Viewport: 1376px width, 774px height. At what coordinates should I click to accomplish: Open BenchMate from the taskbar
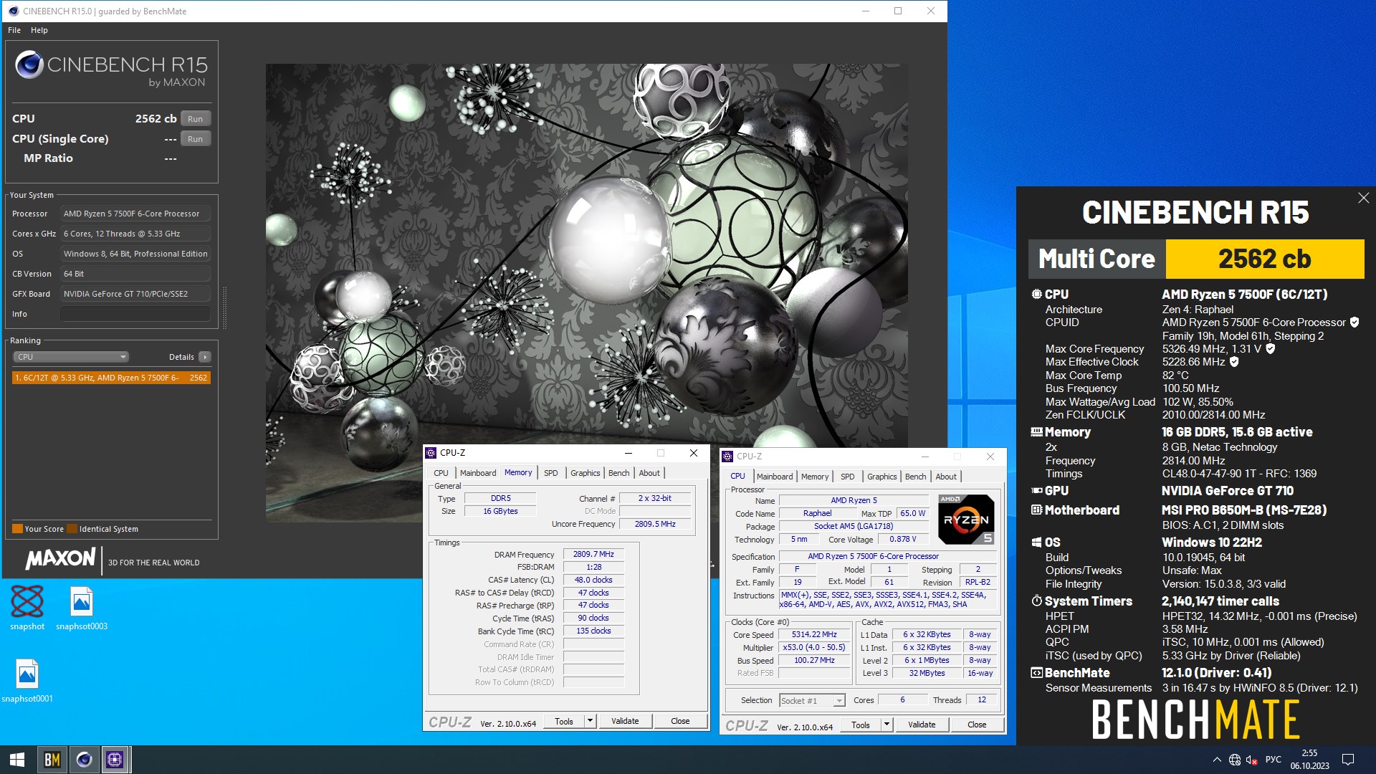click(x=52, y=760)
